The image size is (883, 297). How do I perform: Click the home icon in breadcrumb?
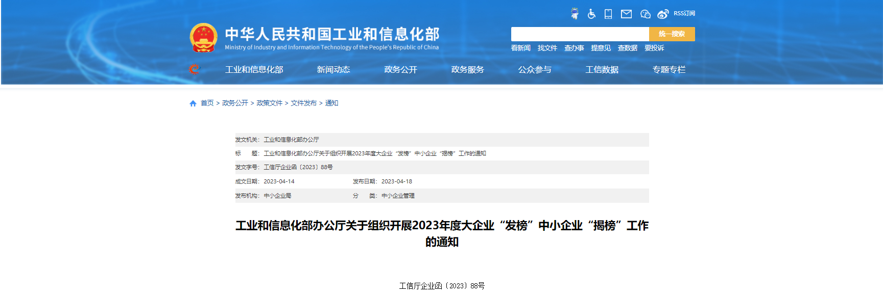[193, 103]
